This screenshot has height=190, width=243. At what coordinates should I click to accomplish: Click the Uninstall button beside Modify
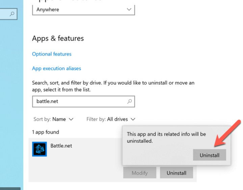coord(177,173)
